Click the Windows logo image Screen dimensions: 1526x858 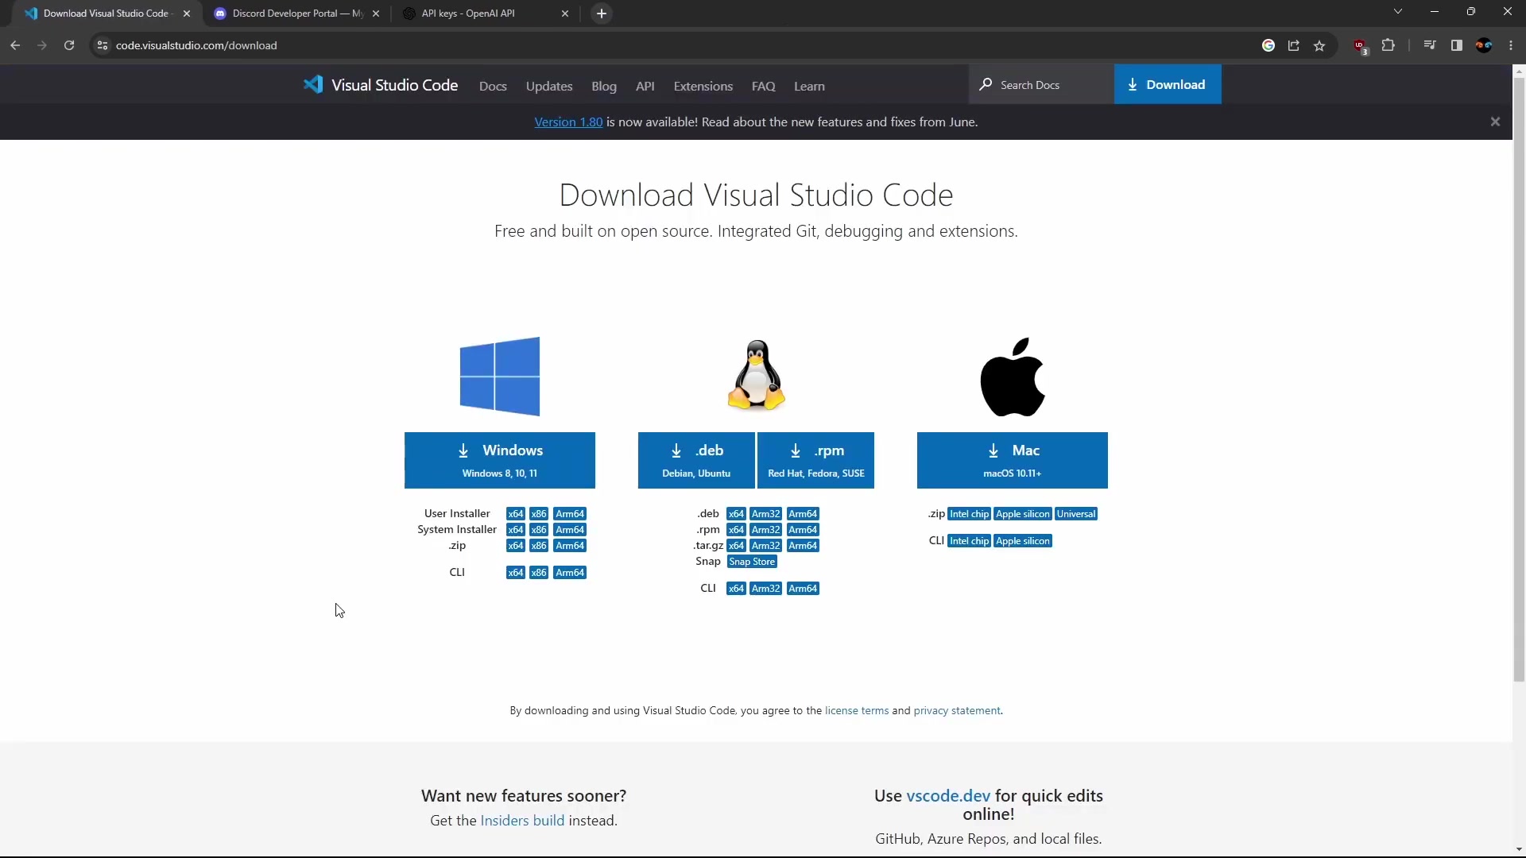coord(500,377)
